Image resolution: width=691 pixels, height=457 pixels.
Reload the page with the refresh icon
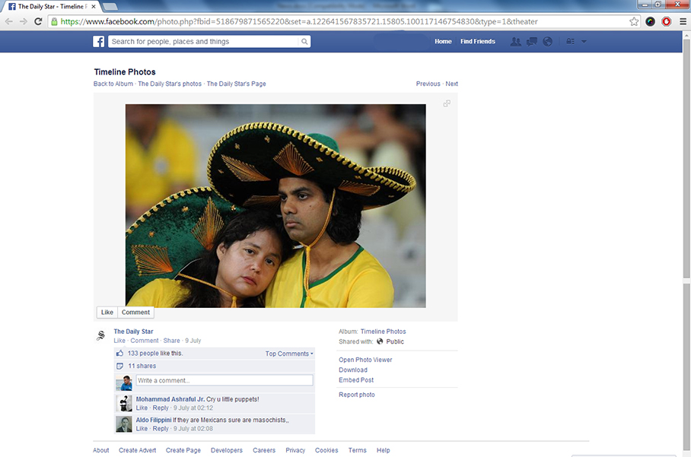click(38, 21)
